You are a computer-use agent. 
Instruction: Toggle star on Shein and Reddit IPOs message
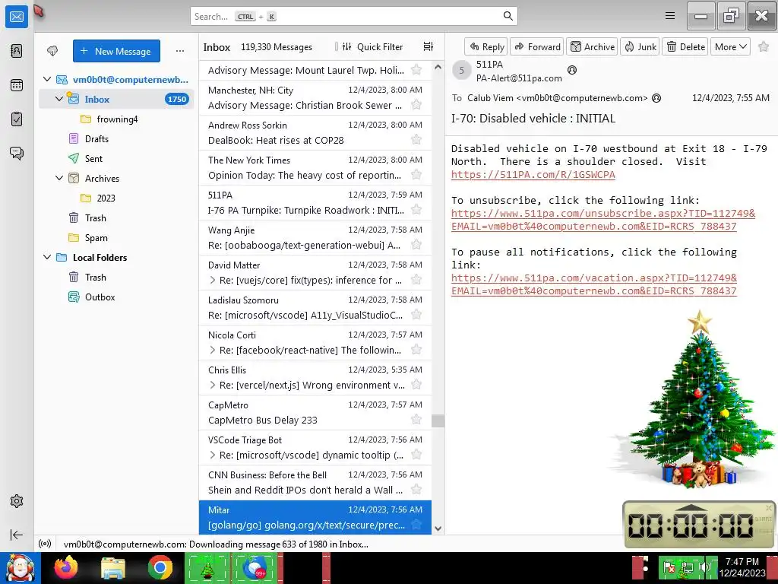(x=416, y=490)
